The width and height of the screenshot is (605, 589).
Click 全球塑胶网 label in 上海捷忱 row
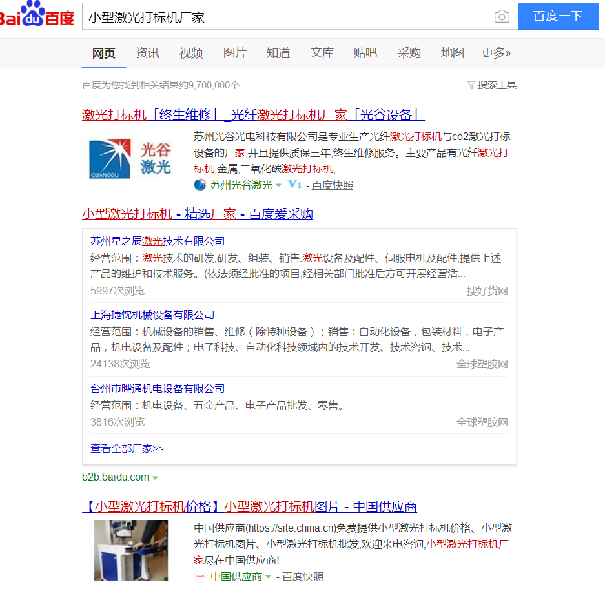pos(482,364)
